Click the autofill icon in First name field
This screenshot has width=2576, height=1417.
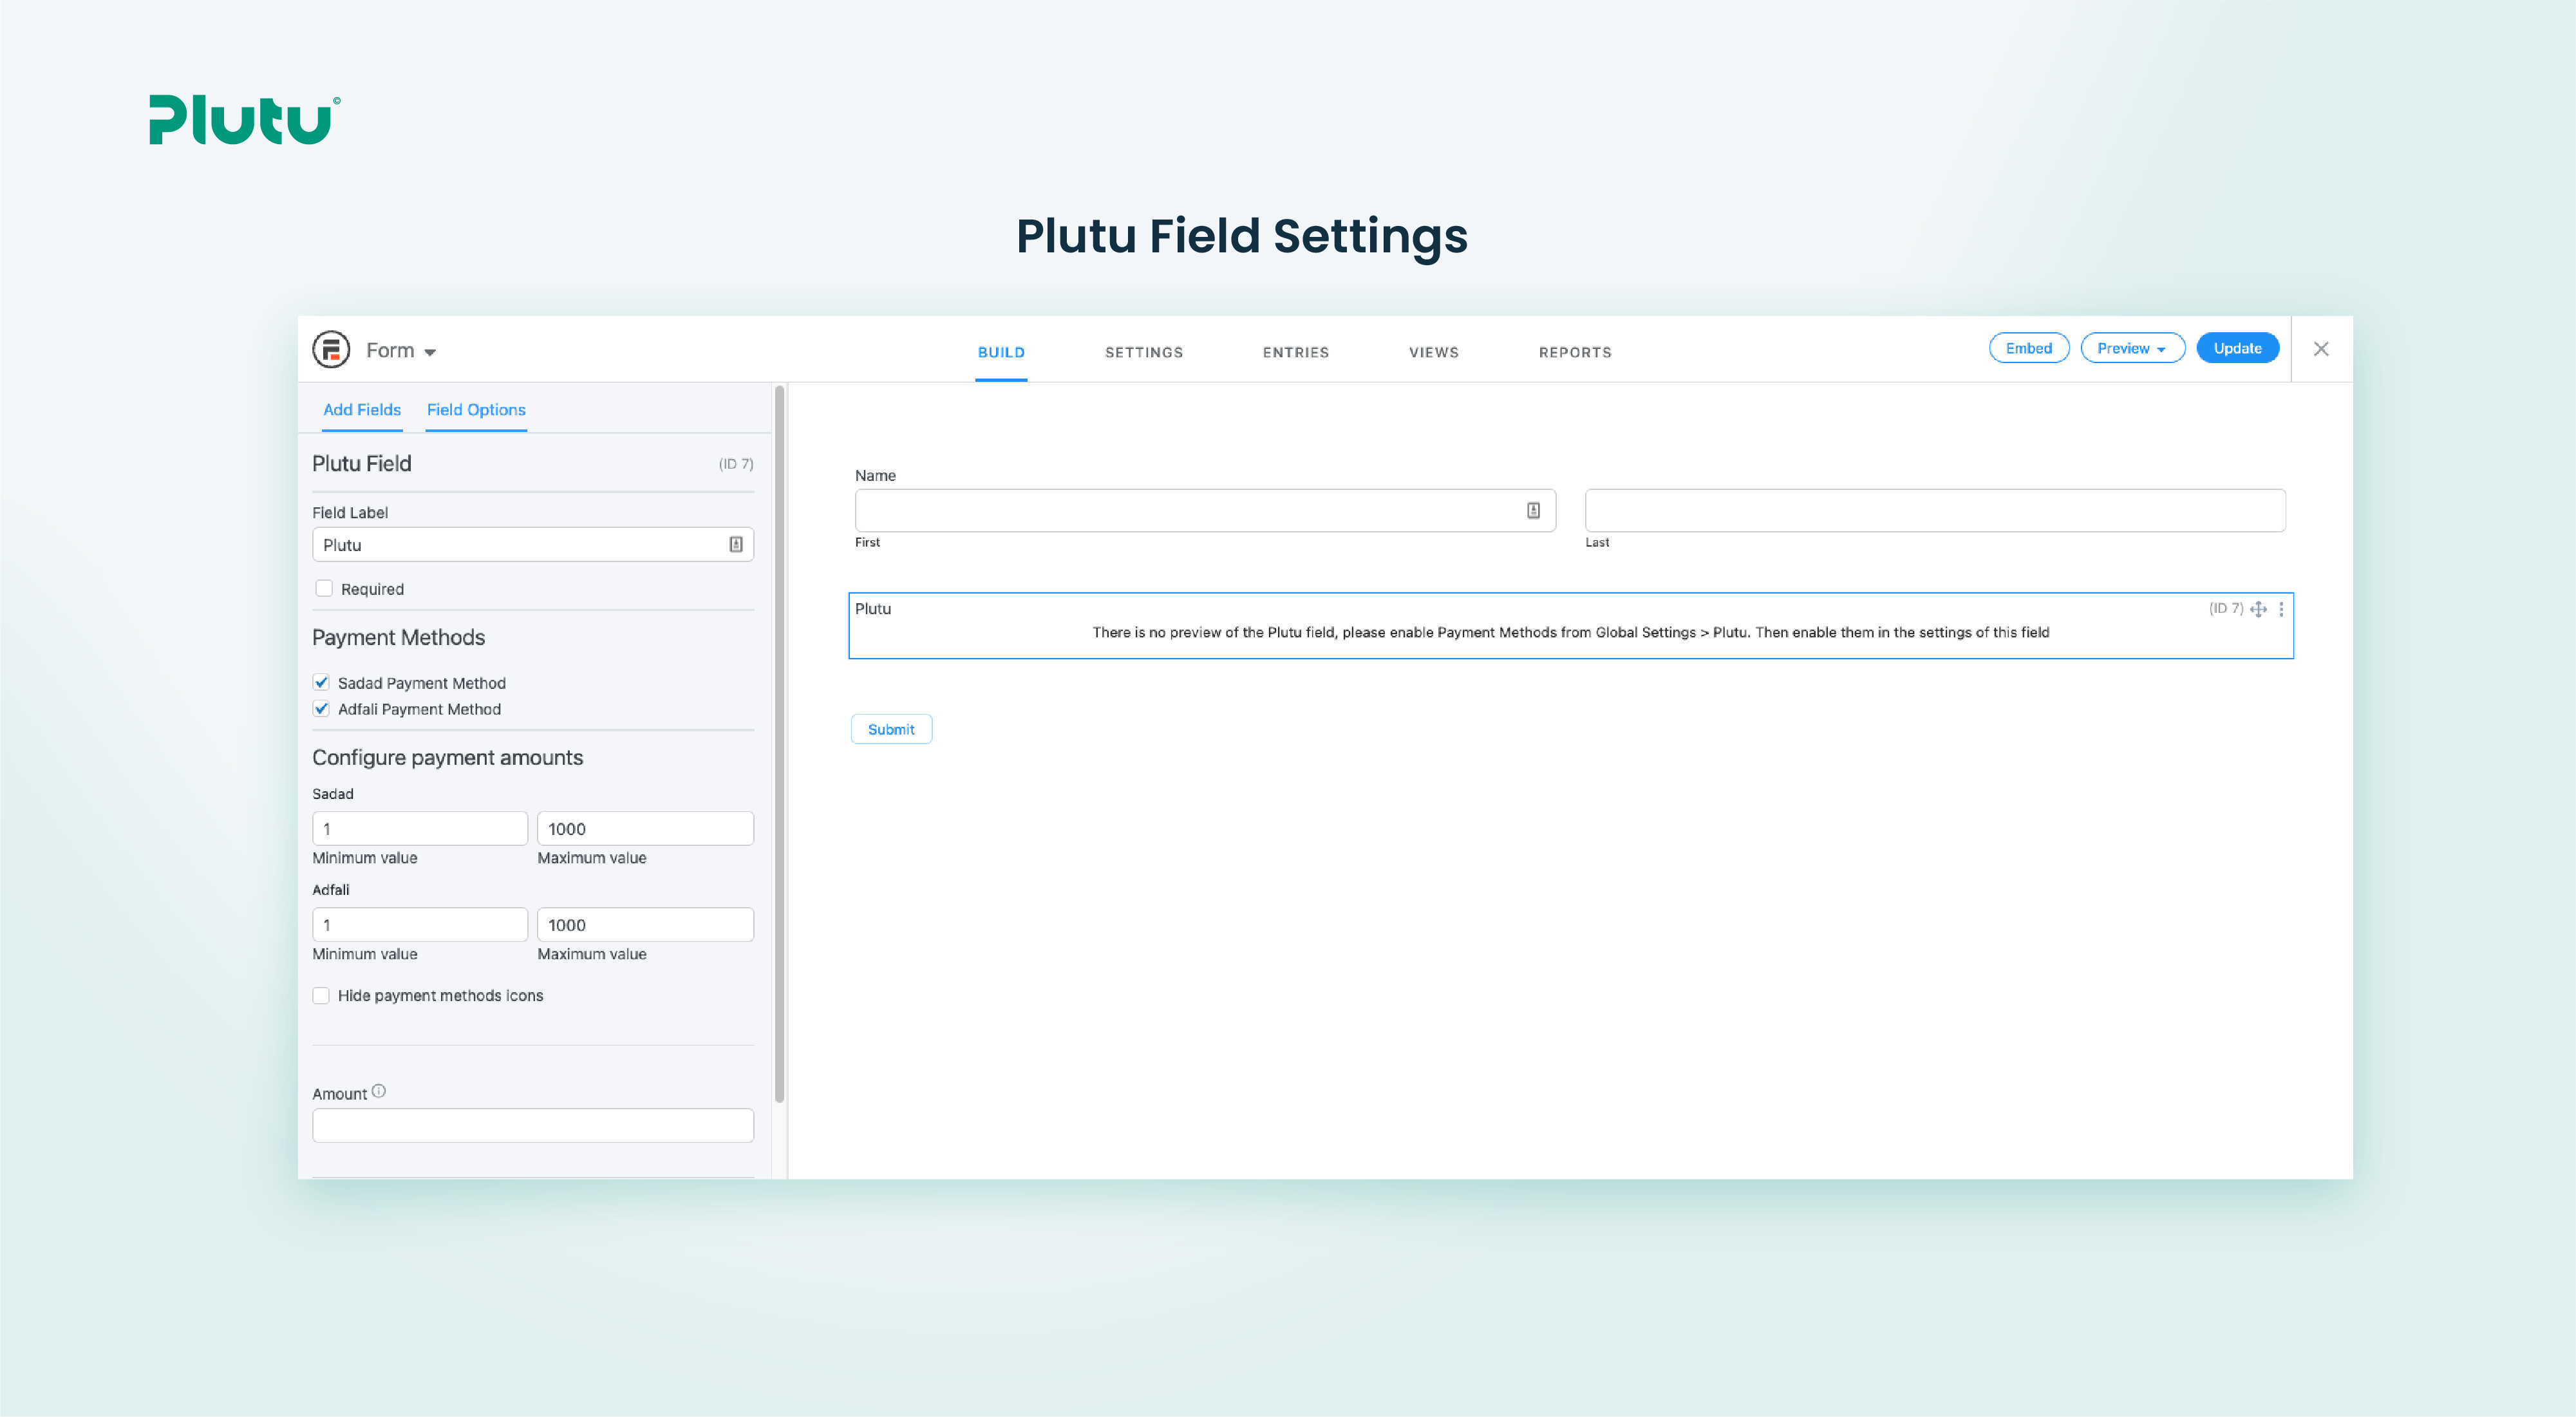point(1533,511)
